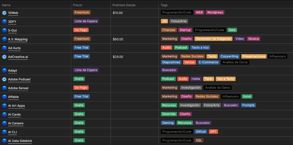Click the E-Commerce tag

(209, 62)
